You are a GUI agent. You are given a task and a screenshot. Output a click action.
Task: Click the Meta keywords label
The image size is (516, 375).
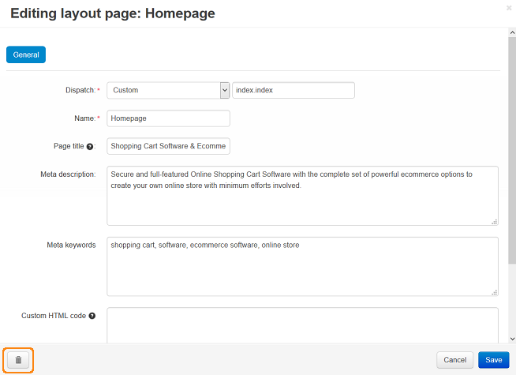tap(71, 245)
